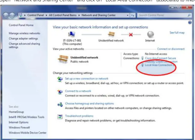This screenshot has height=140, width=195.
Task: Expand the arrow before Control Panel breadcrumb
Action: (25, 15)
